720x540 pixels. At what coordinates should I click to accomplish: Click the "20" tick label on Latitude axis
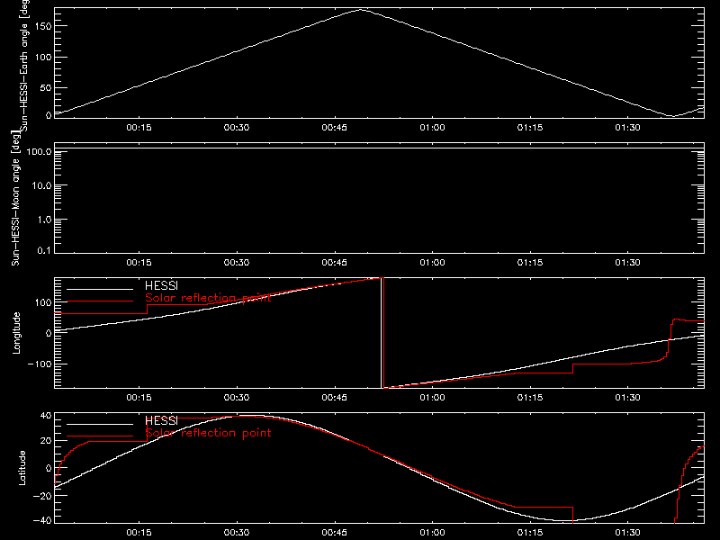pos(46,441)
